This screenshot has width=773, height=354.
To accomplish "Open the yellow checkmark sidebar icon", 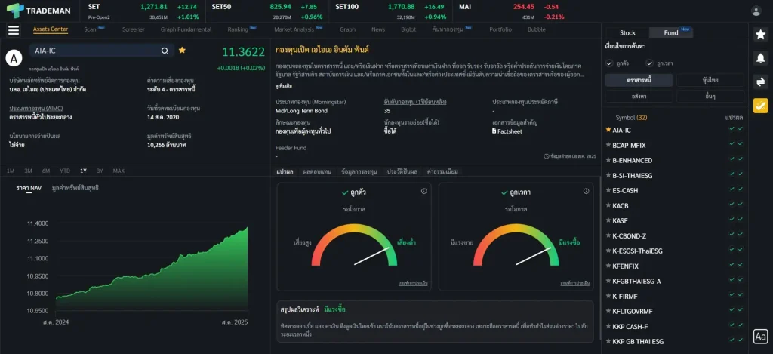I will tap(760, 106).
